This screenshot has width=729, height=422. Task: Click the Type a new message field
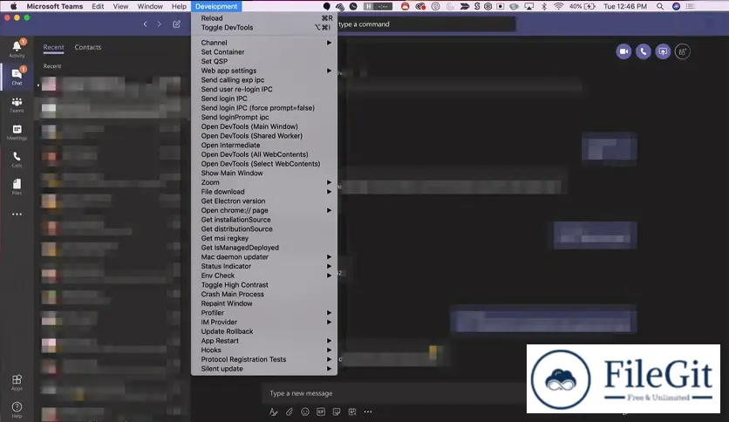[395, 393]
